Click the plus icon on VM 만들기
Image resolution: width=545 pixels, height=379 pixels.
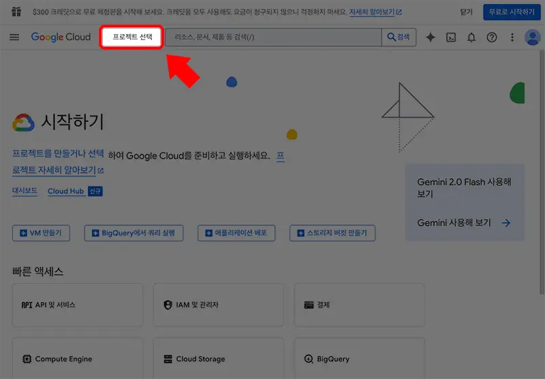point(23,233)
